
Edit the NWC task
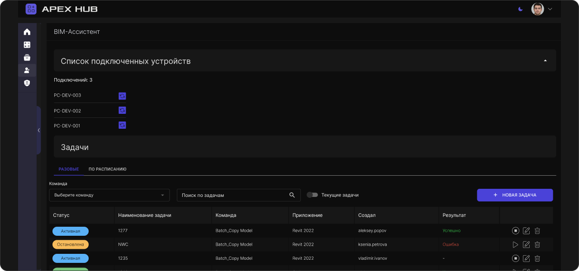(x=526, y=245)
